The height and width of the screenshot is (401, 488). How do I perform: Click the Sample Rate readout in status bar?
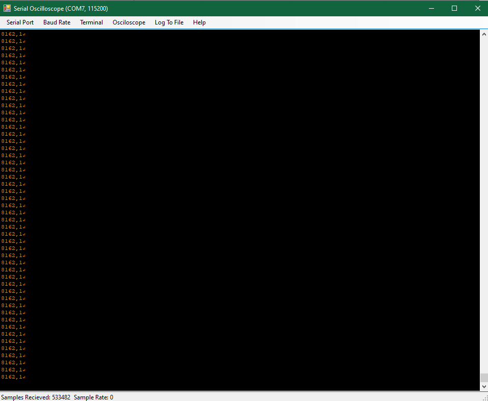tap(94, 397)
